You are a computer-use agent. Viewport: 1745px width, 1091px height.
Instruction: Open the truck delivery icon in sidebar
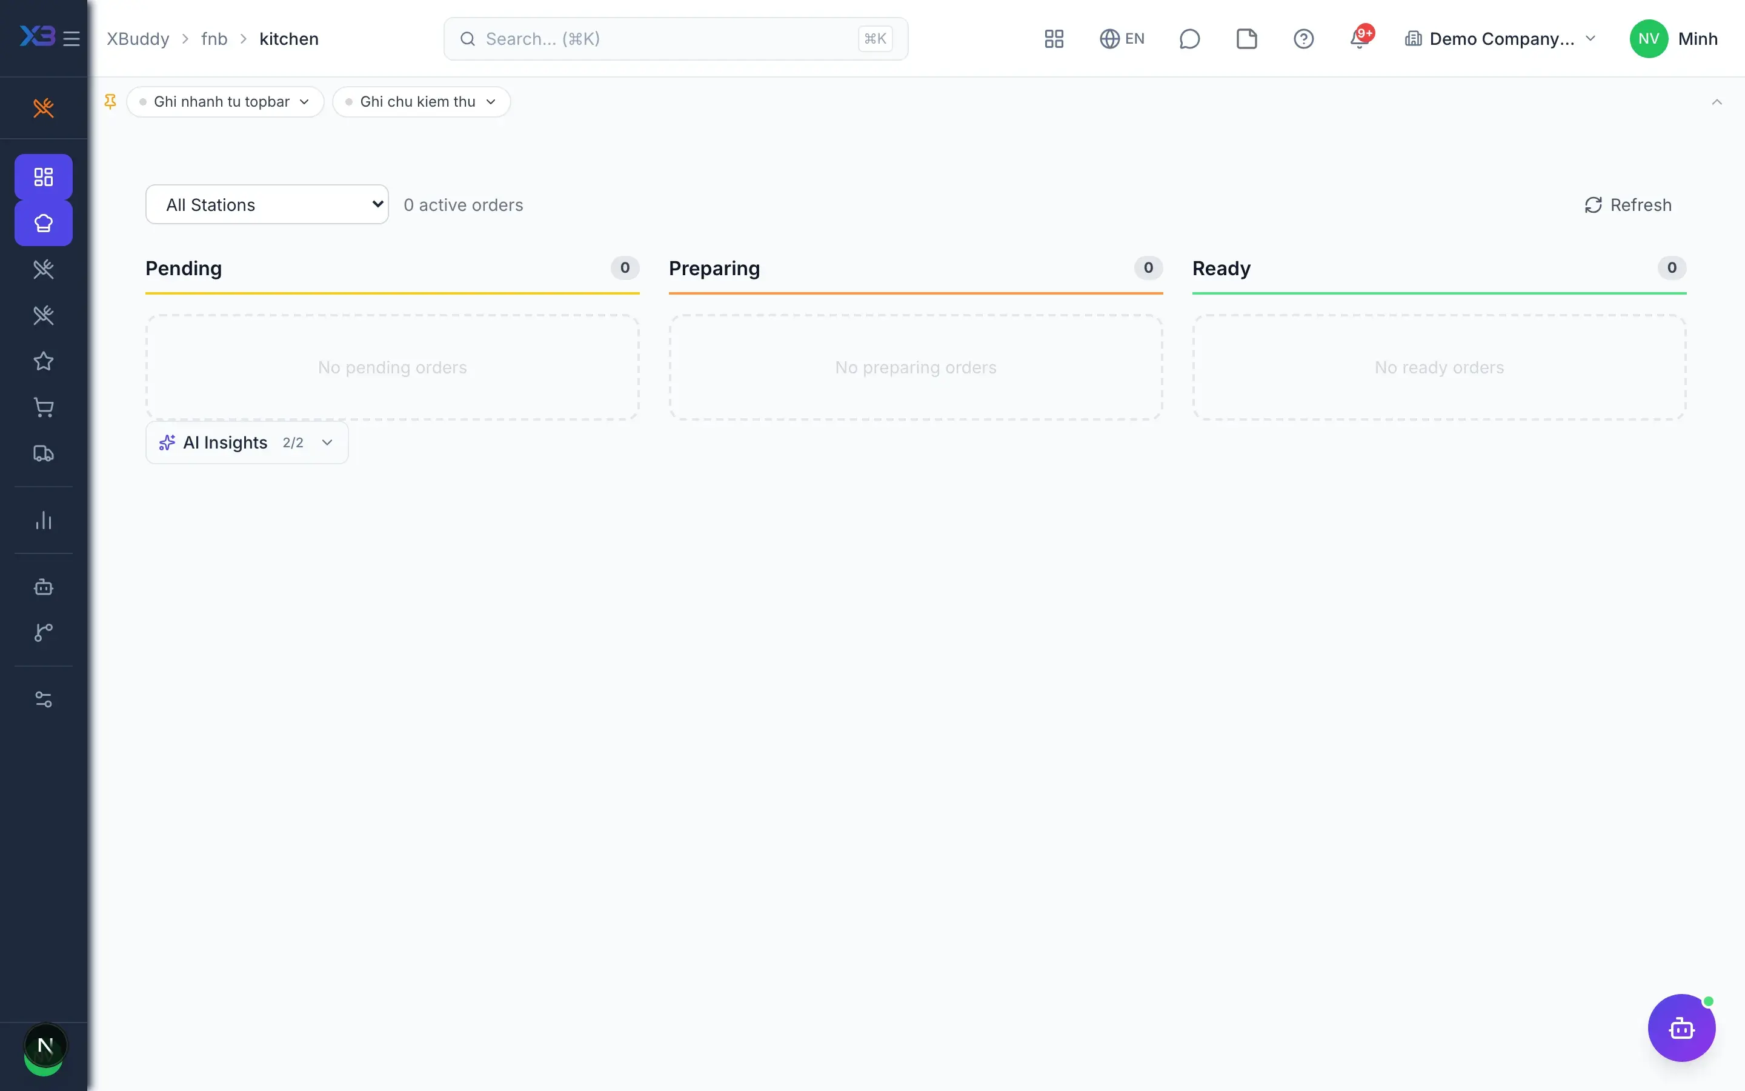click(x=43, y=454)
